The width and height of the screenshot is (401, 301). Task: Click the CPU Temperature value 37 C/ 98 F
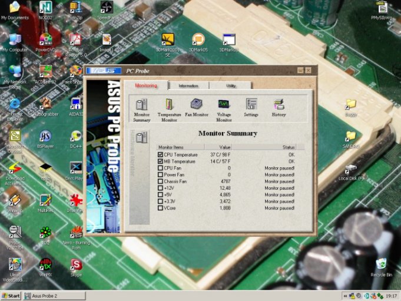[x=220, y=154]
